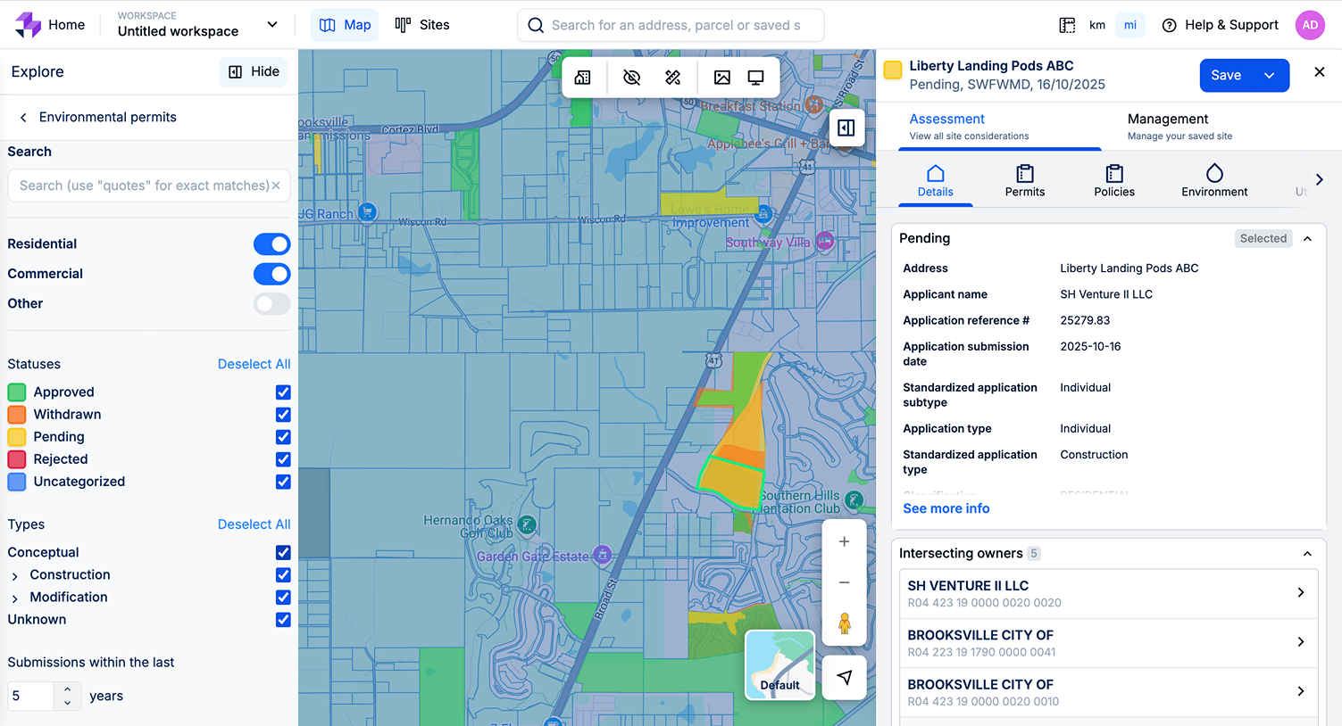Expand the Construction type tree item
This screenshot has height=726, width=1342.
(15, 576)
